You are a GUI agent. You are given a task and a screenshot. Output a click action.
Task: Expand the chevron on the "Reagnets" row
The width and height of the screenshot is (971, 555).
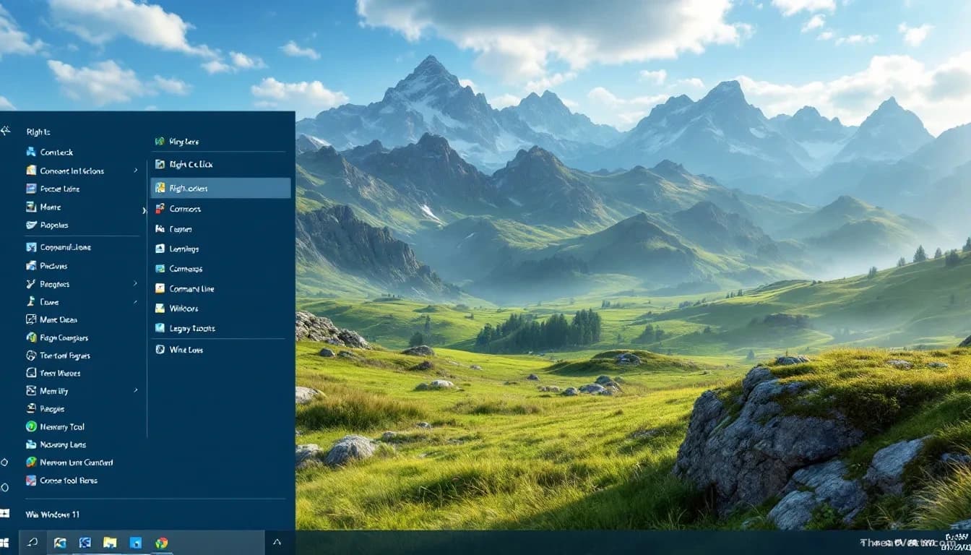click(x=135, y=284)
